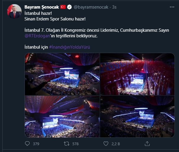View top-right photo with hanging red flags
Viewport: 179px width, 152px height.
tap(137, 74)
